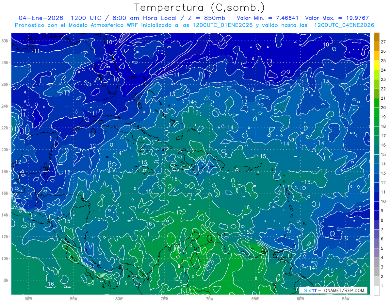Click the 80W longitude axis label
The height and width of the screenshot is (303, 392).
[x=119, y=299]
